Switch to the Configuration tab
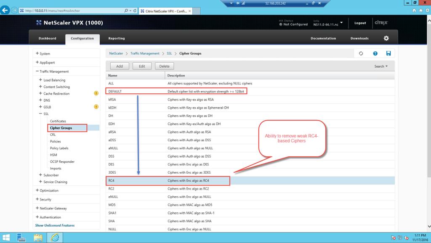This screenshot has width=431, height=243. 82,39
